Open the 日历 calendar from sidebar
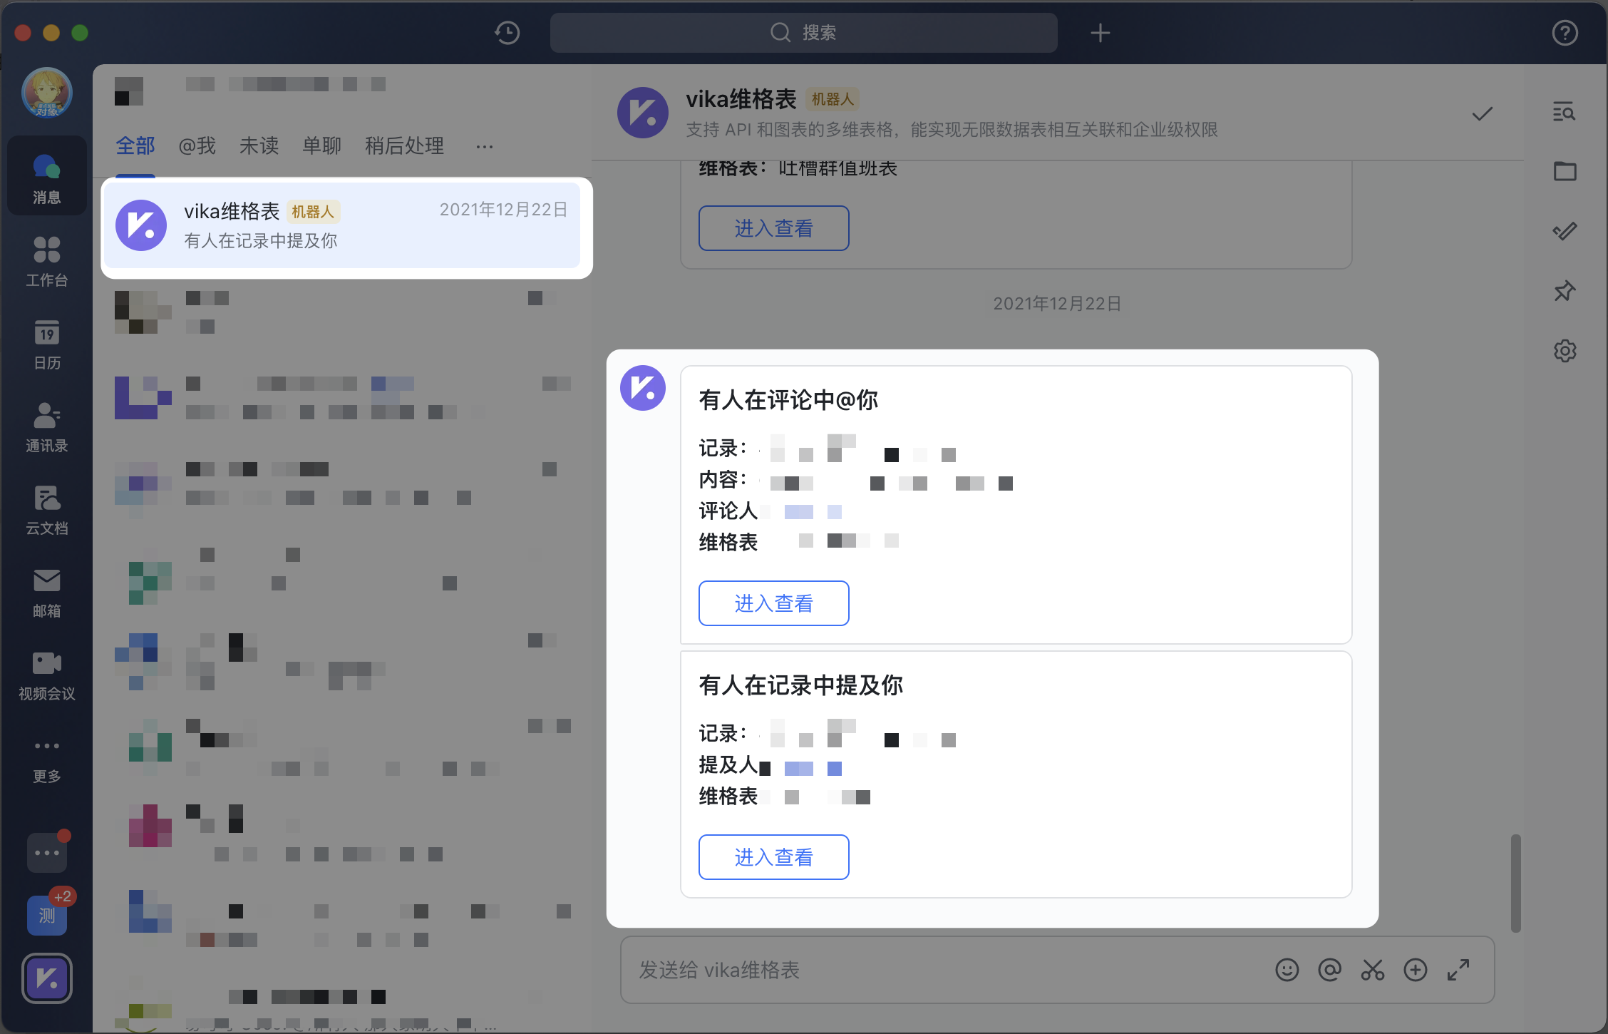The width and height of the screenshot is (1608, 1034). point(46,345)
